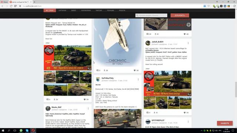Bookmark page with heart icon
Screen dimensions: 237x133
208,6
